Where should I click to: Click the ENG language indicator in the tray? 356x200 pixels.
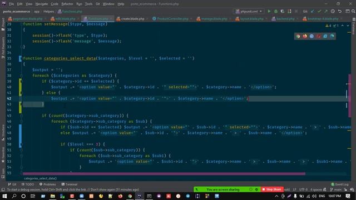322,196
